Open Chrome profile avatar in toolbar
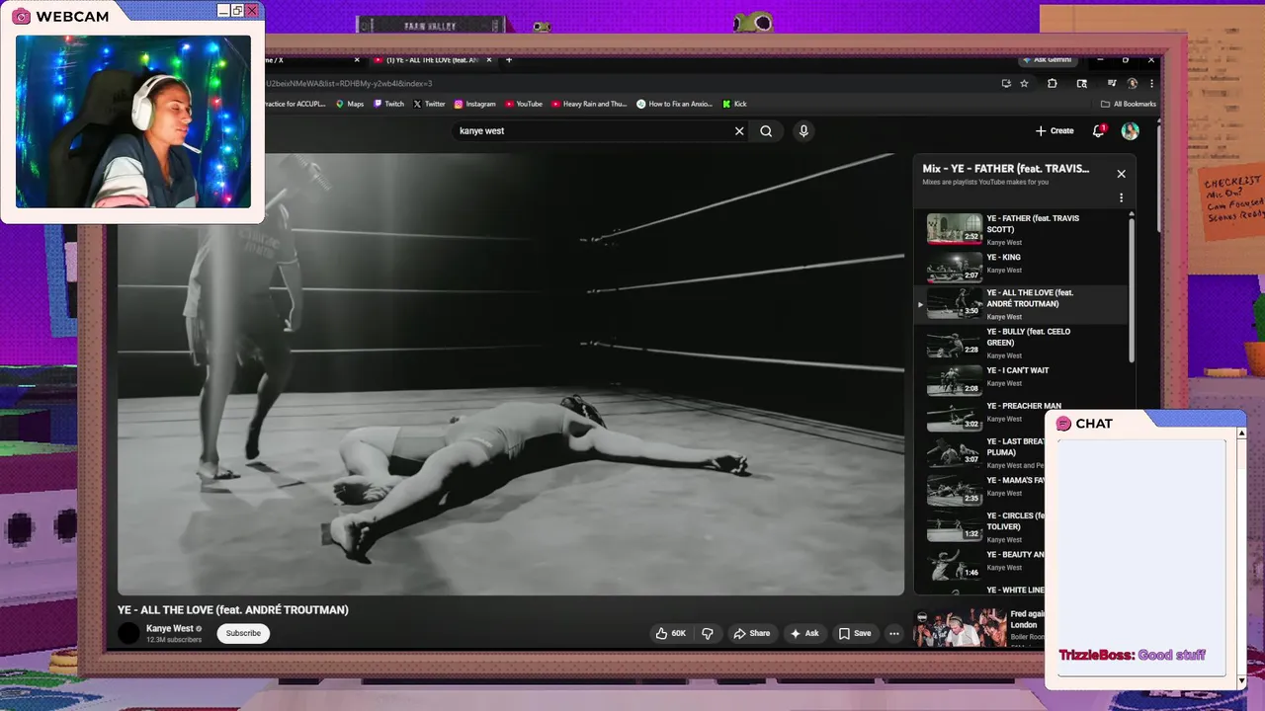This screenshot has height=711, width=1265. tap(1133, 84)
